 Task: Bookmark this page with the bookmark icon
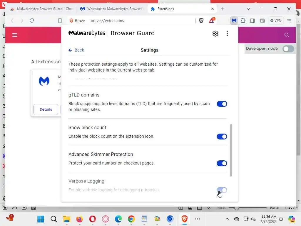(x=60, y=21)
